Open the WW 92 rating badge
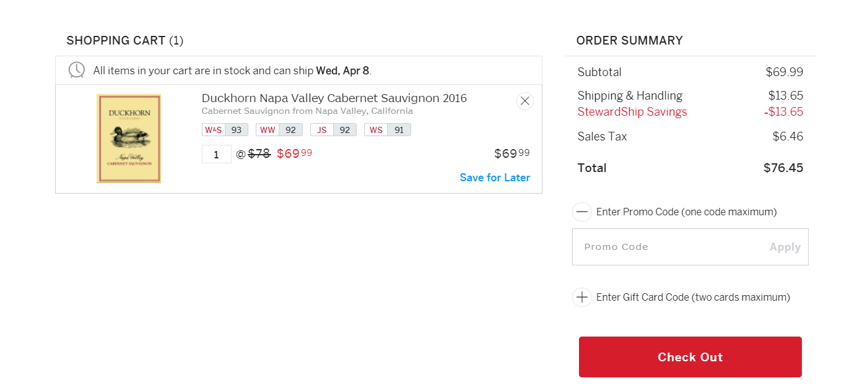 click(279, 130)
